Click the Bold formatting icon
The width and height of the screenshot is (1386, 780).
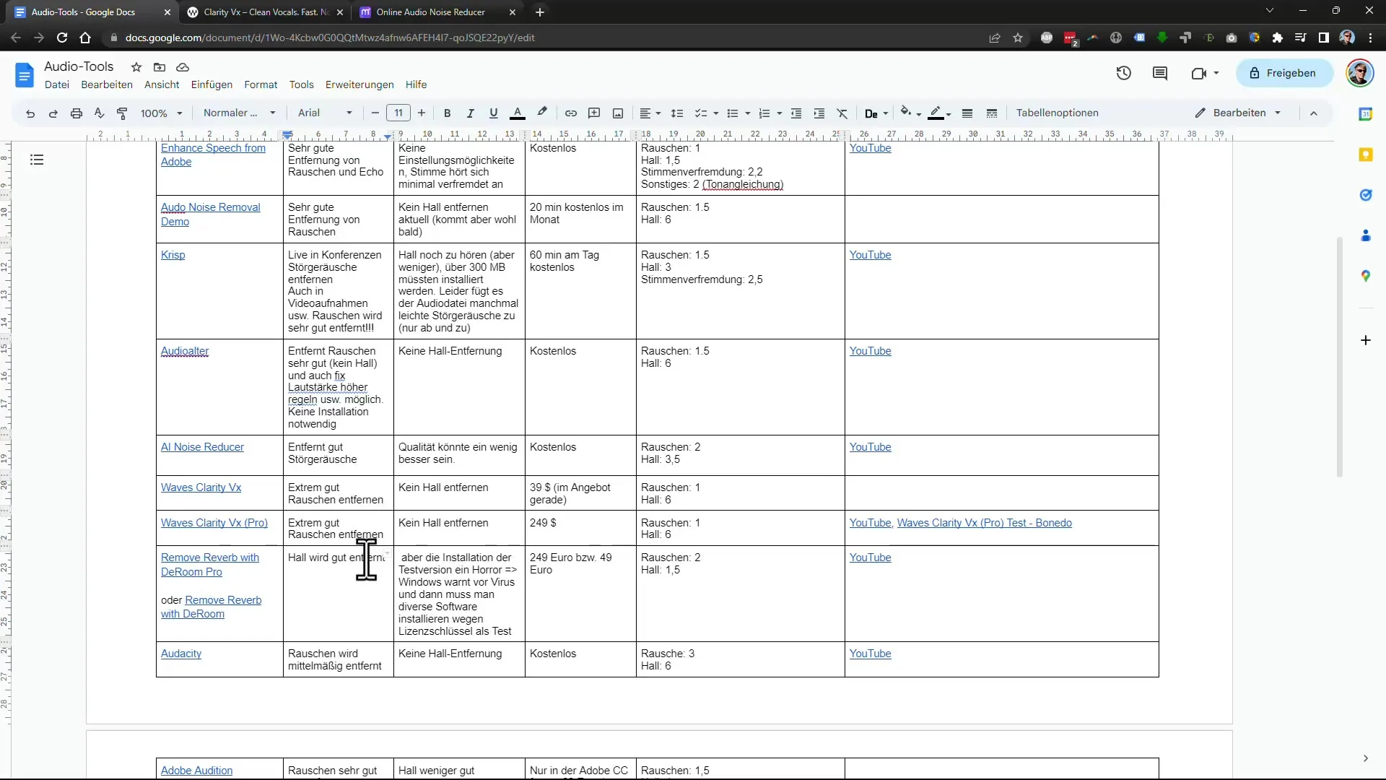tap(448, 113)
